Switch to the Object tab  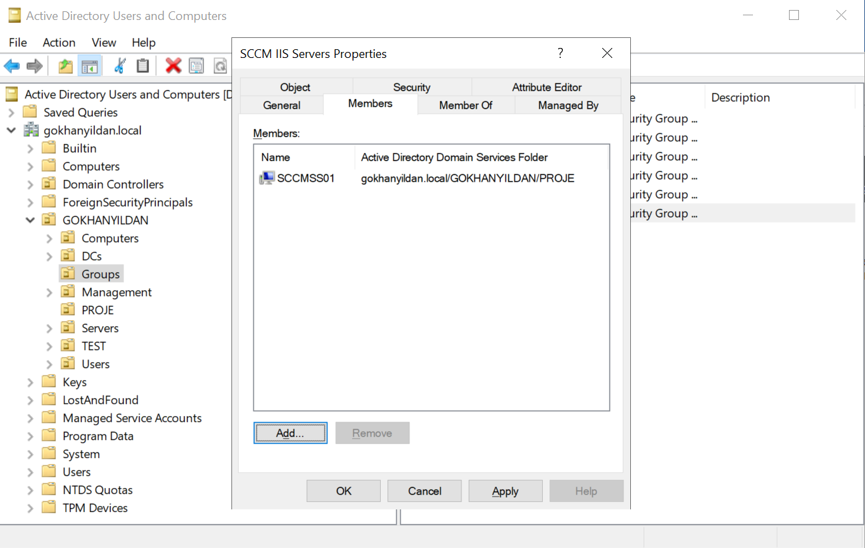295,87
